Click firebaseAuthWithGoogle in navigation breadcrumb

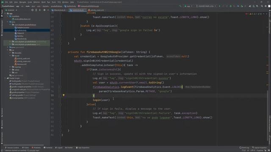coord(88,6)
